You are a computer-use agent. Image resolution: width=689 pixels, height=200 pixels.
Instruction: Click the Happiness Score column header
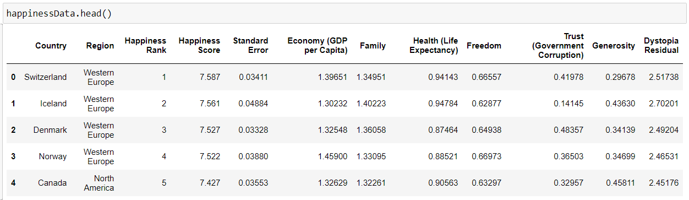coord(199,46)
